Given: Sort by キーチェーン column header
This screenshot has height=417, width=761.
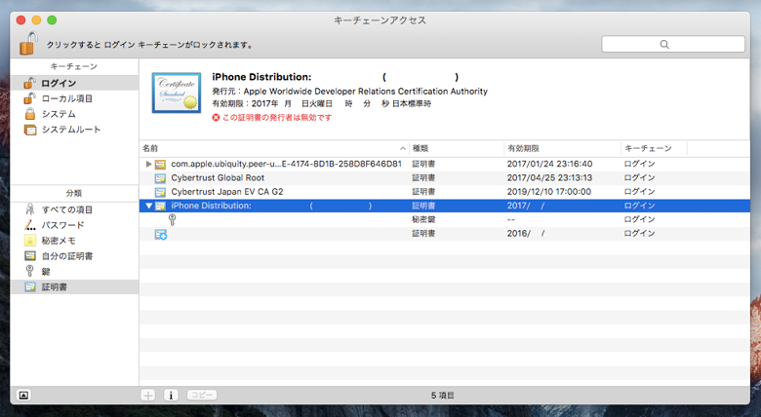Looking at the screenshot, I should 654,148.
